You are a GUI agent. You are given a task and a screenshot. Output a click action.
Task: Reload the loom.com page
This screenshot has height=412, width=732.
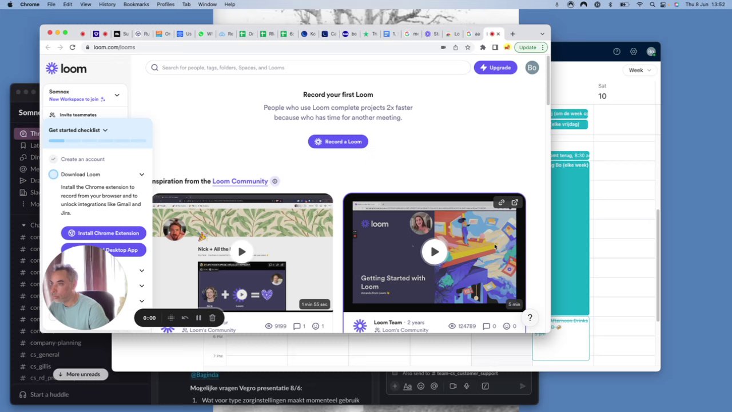(72, 47)
